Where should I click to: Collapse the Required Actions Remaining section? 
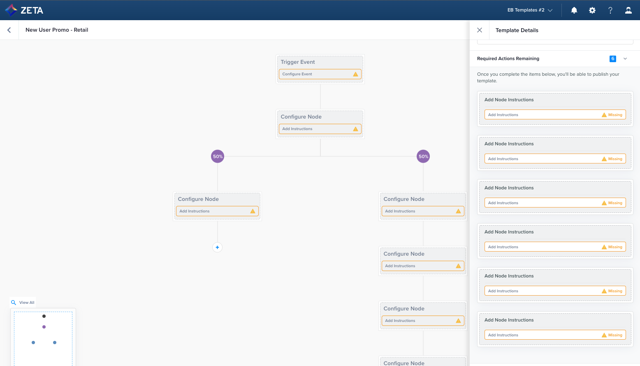625,59
